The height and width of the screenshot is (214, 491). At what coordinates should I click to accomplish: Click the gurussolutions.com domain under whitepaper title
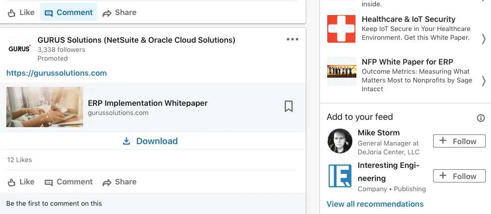click(118, 113)
